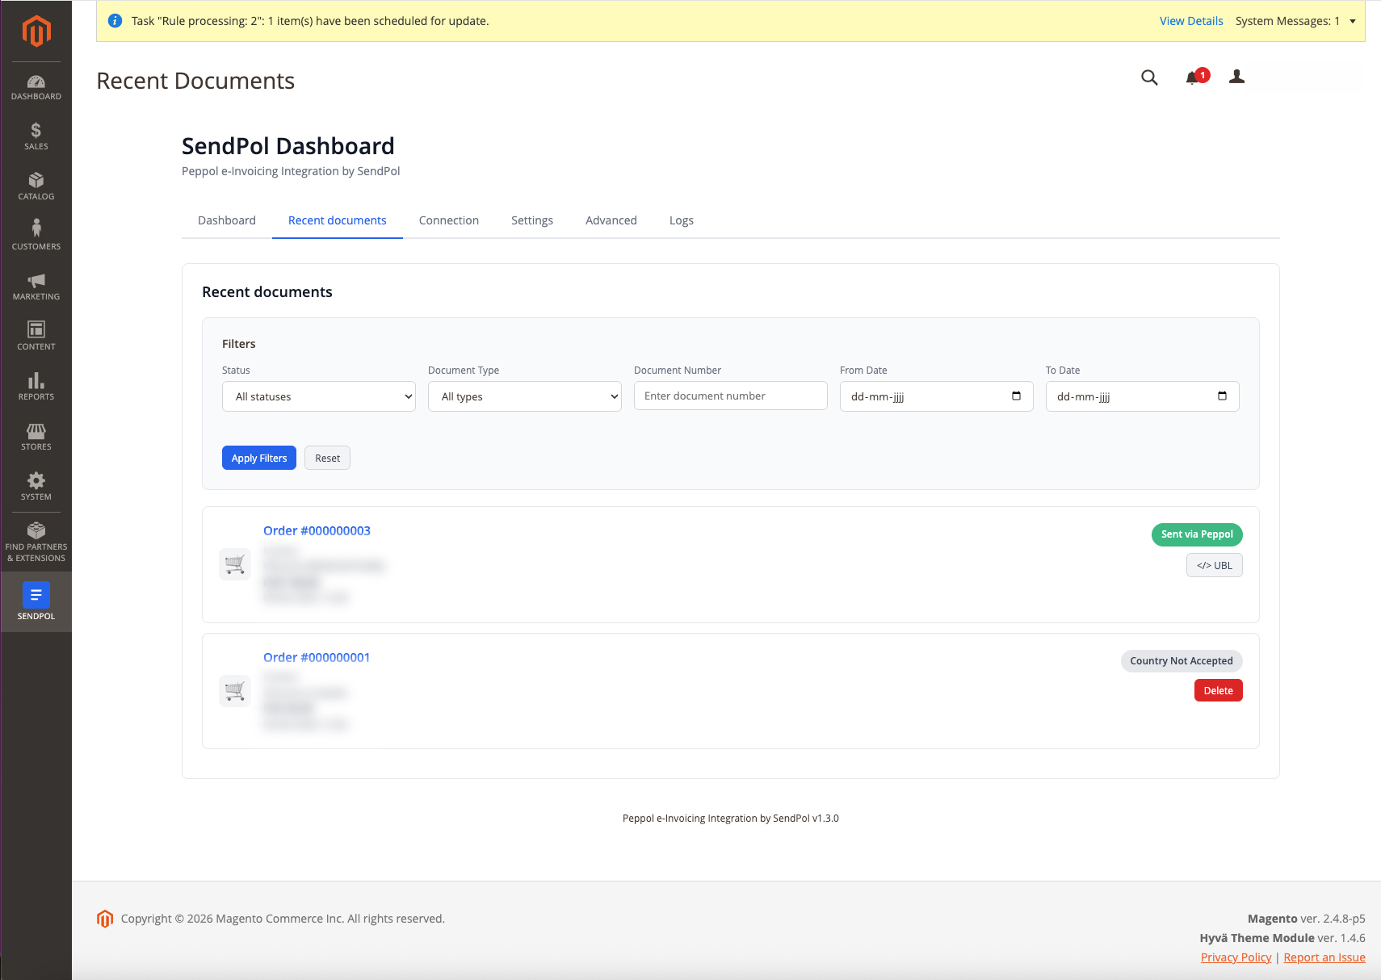
Task: Click cart icon of Order #000000003
Action: (x=235, y=564)
